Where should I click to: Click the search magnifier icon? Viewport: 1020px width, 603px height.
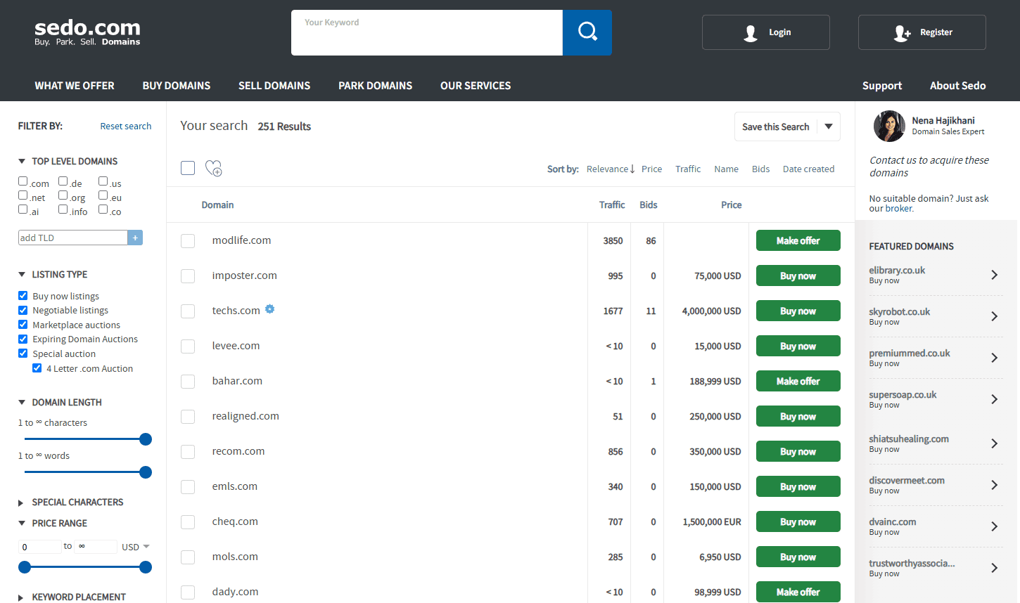click(587, 32)
